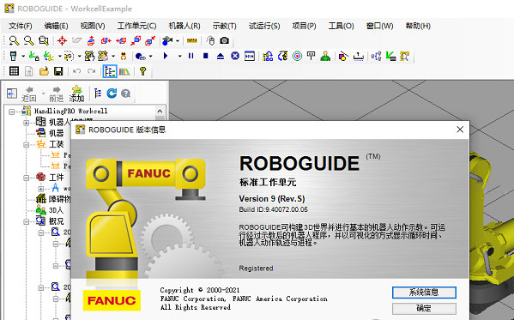
Task: Show mouse commands icon
Action: point(210,40)
